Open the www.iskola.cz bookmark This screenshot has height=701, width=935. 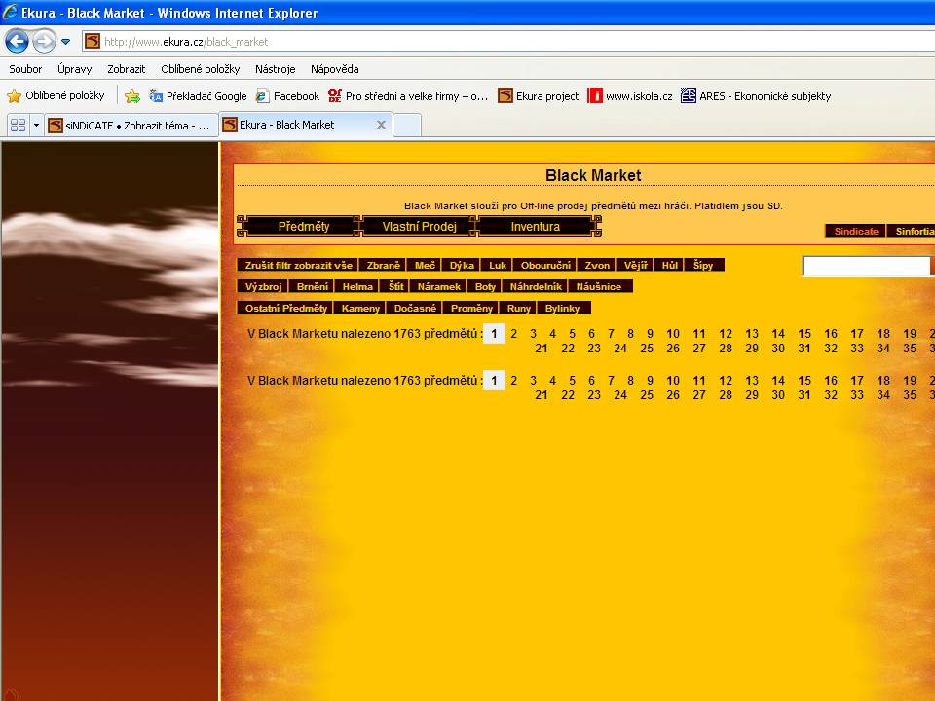tap(630, 95)
